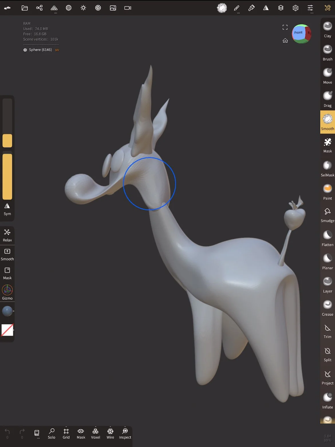Toggle Inspect mode

click(x=125, y=433)
